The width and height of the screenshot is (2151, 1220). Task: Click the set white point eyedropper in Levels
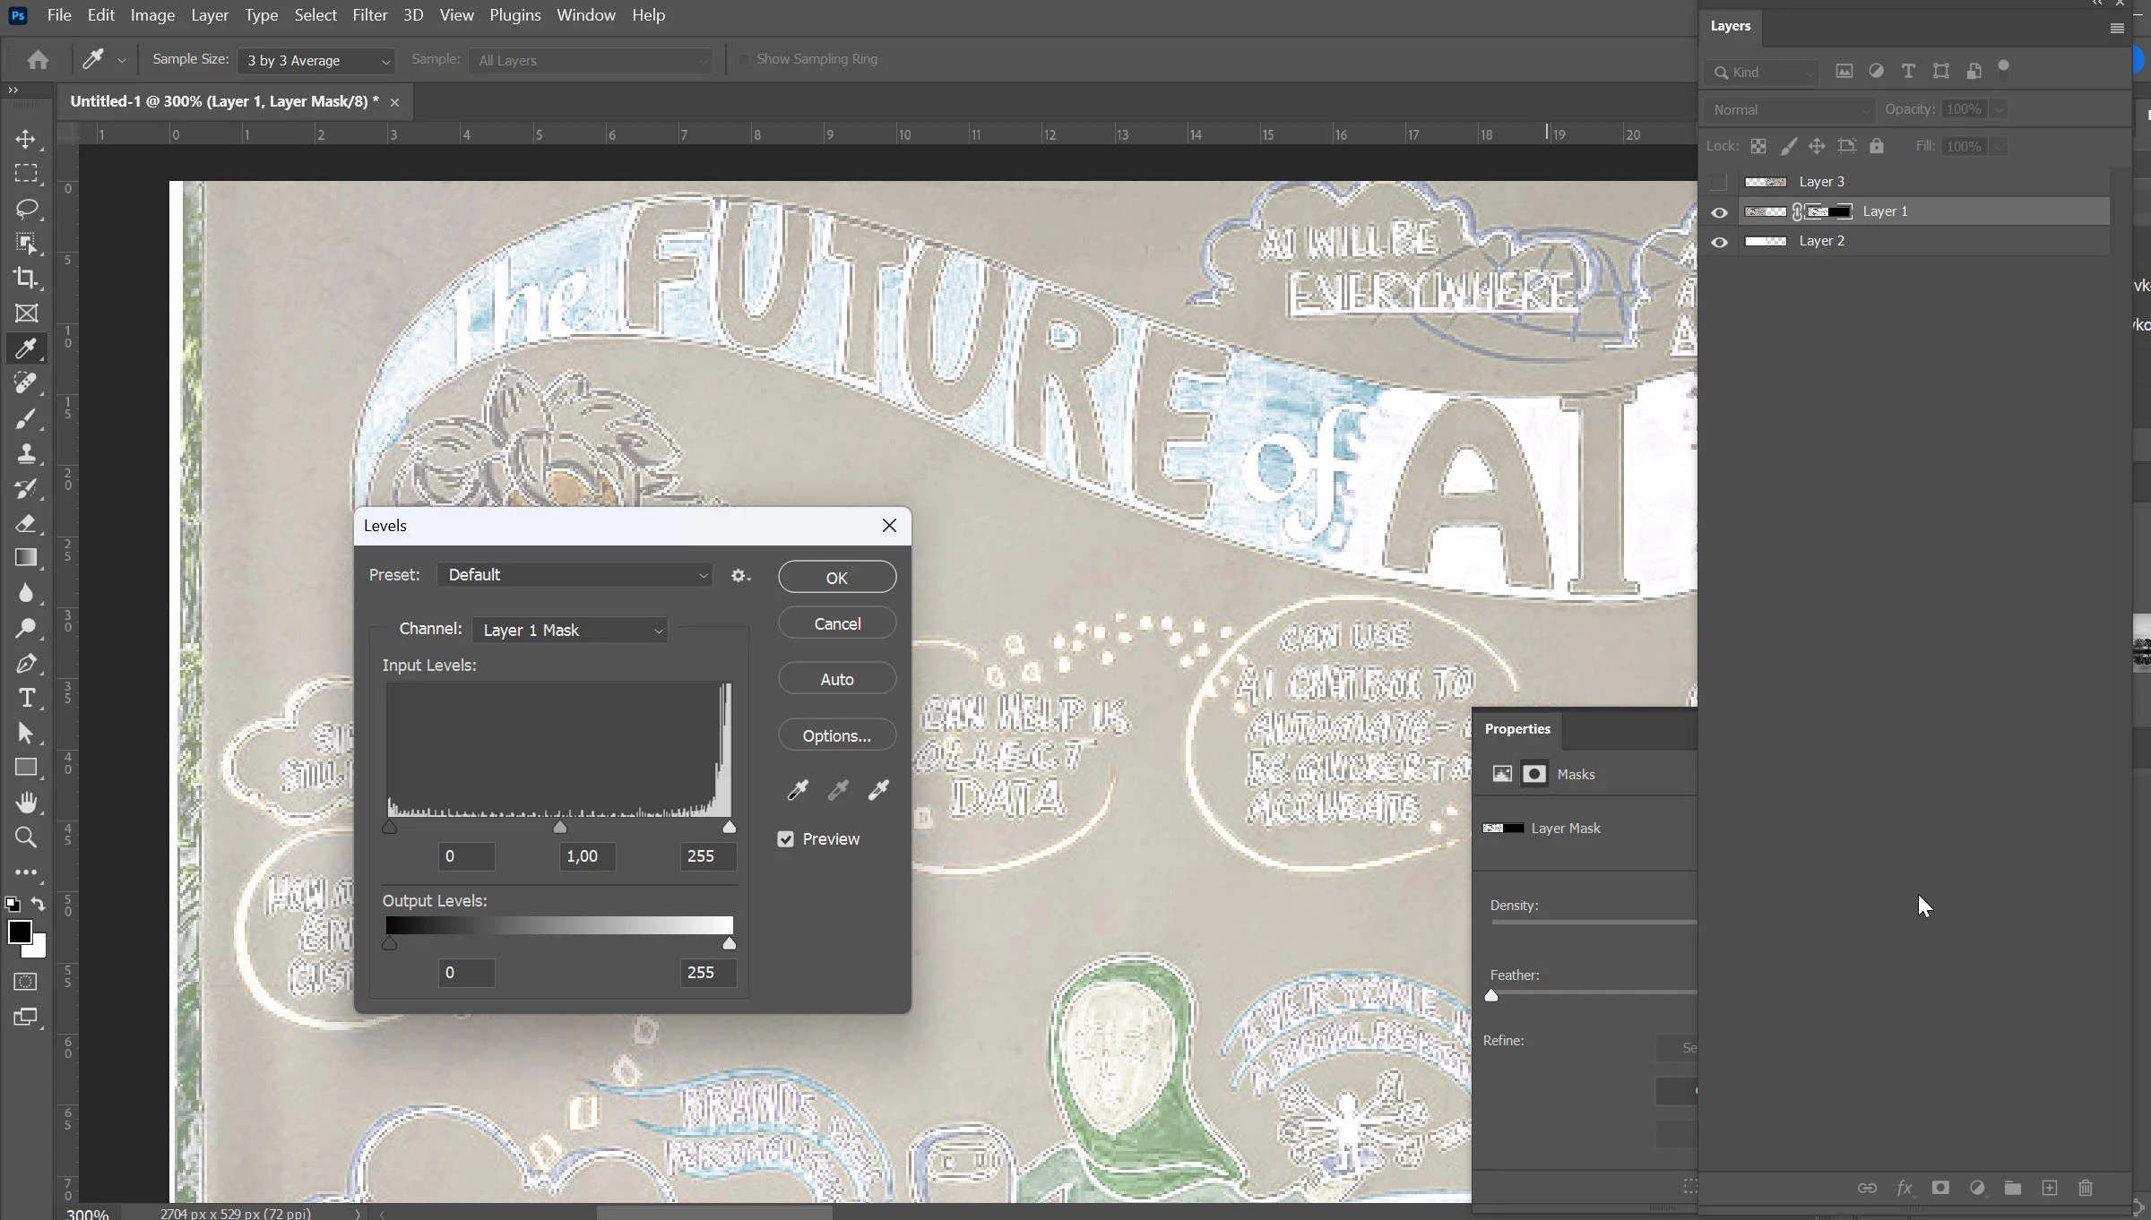878,789
